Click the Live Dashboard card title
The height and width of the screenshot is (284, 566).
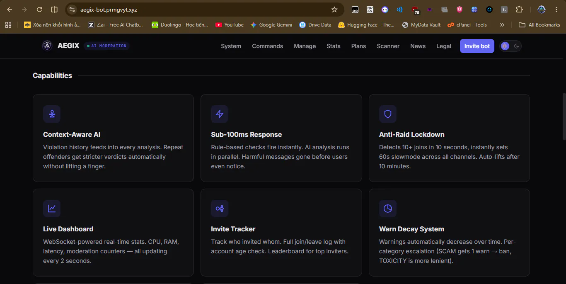(x=68, y=229)
